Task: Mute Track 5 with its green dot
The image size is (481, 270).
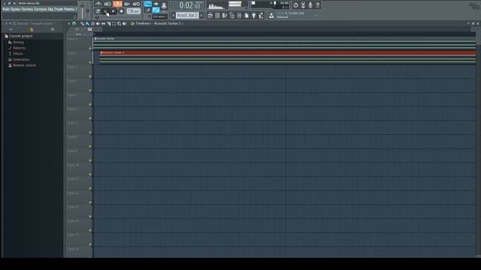Action: tap(90, 104)
